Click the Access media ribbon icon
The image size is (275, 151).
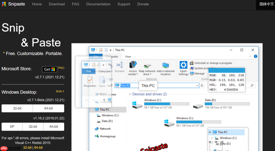[133, 65]
